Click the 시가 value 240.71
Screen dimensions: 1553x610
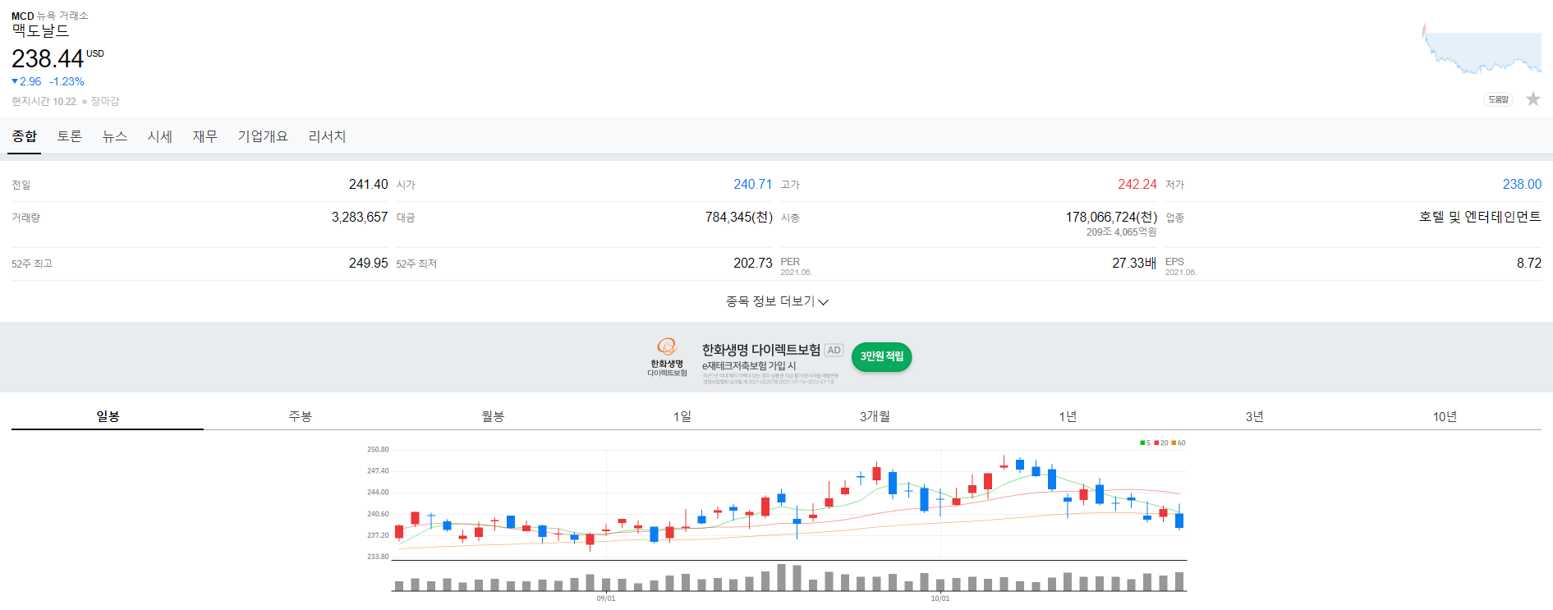pos(753,184)
